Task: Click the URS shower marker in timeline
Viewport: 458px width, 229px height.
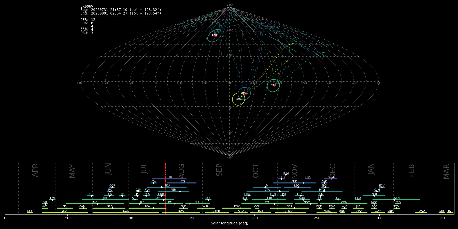Action: (342, 212)
